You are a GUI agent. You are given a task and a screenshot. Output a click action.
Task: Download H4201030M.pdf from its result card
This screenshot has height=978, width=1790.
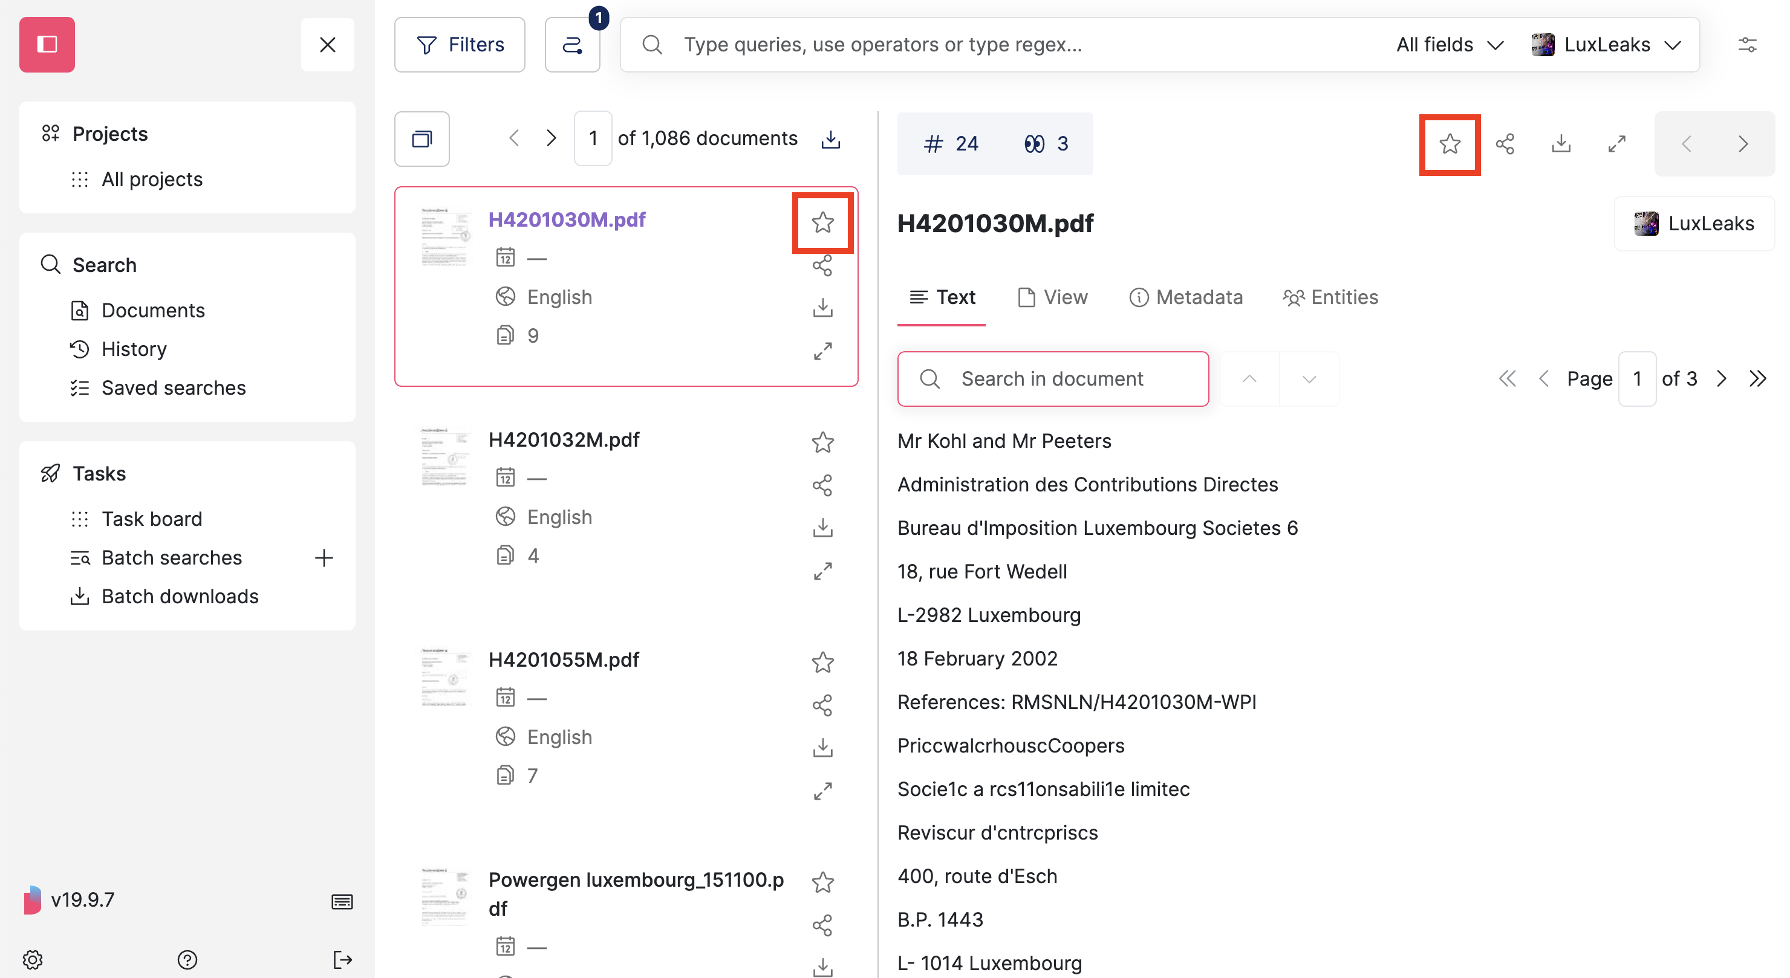click(x=822, y=308)
